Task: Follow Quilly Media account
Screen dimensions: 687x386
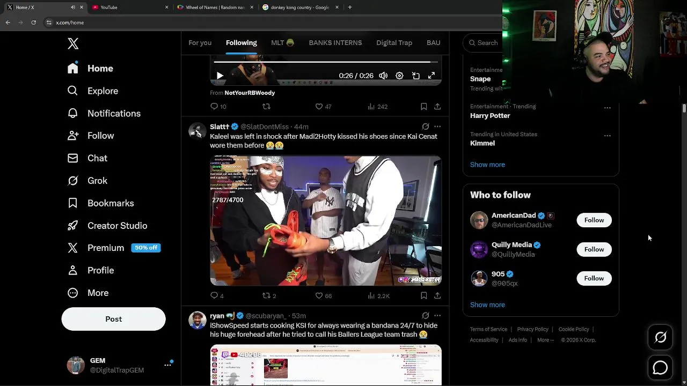Action: point(594,249)
